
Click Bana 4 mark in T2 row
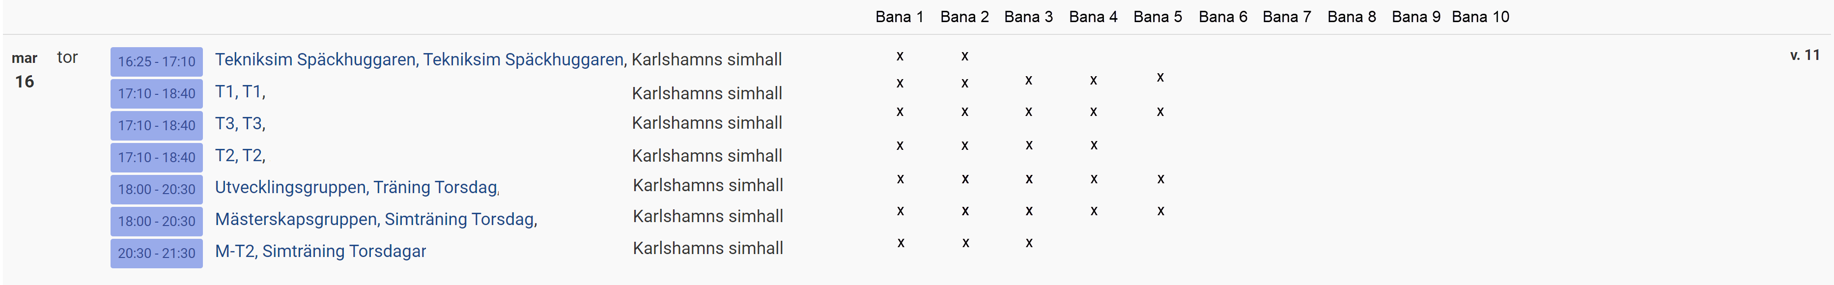[1094, 145]
